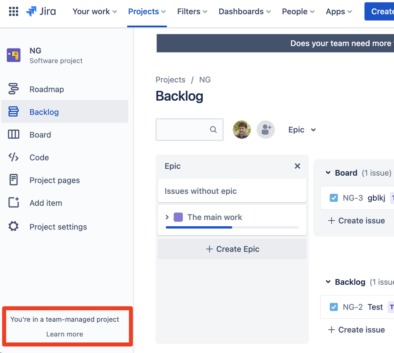Click Add item in sidebar
The width and height of the screenshot is (394, 353).
tap(65, 203)
